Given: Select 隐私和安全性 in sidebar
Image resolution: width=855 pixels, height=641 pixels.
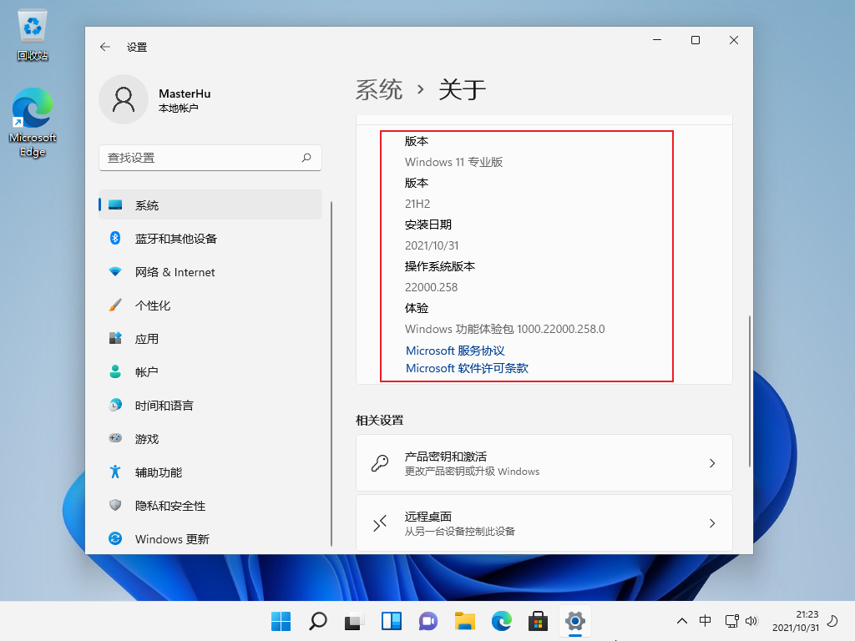Looking at the screenshot, I should coord(210,506).
